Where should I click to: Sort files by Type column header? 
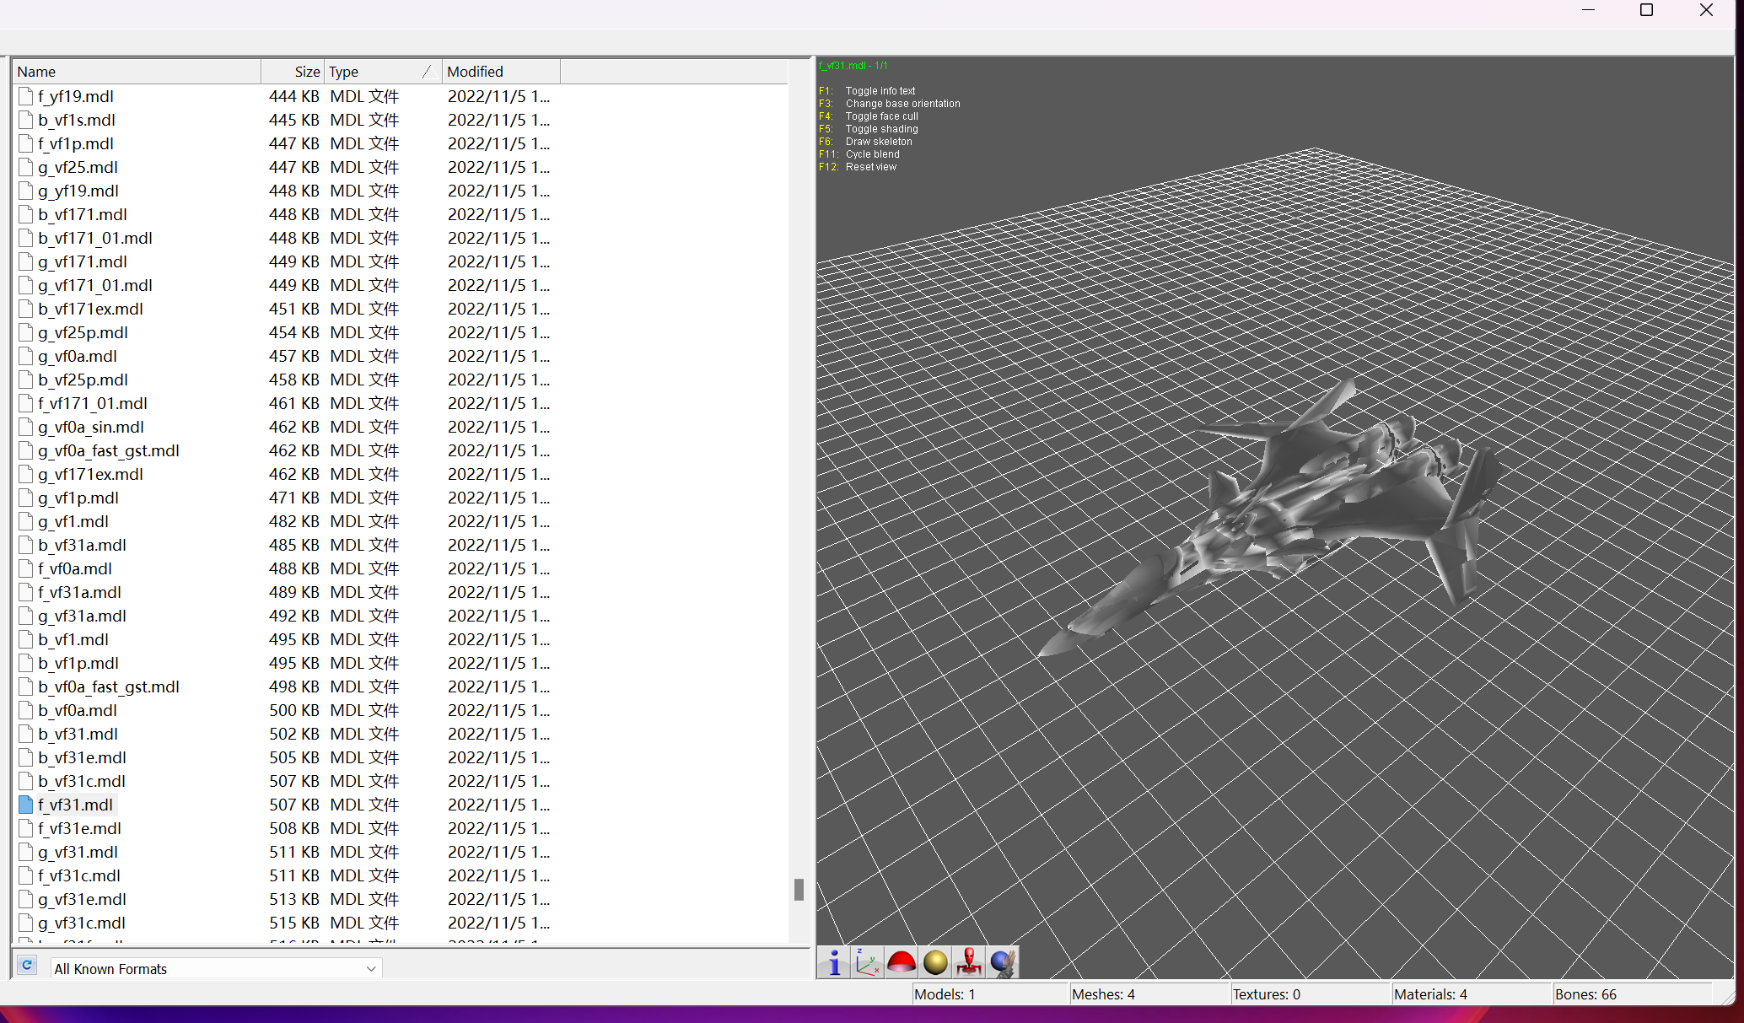(383, 72)
